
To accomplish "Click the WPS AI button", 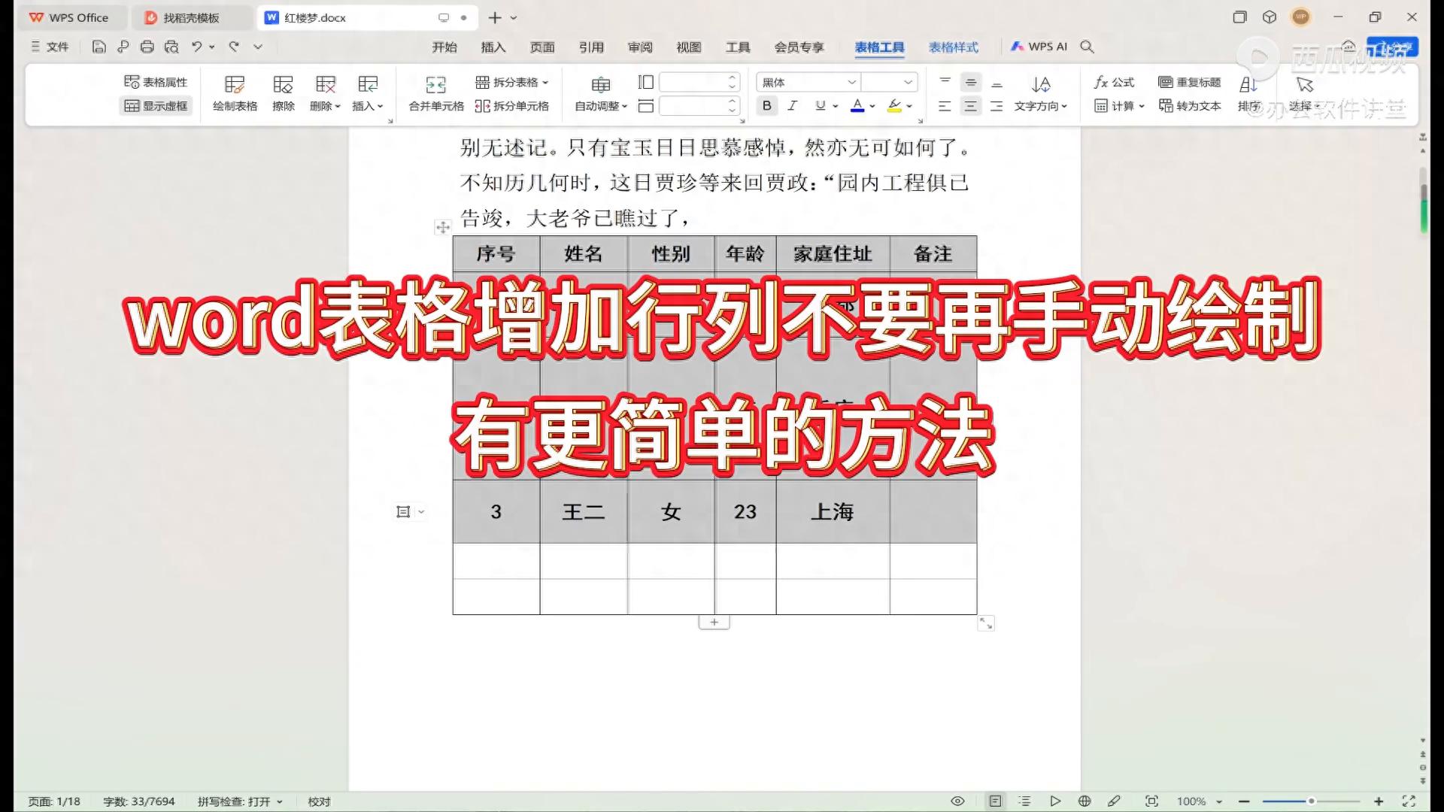I will point(1039,47).
